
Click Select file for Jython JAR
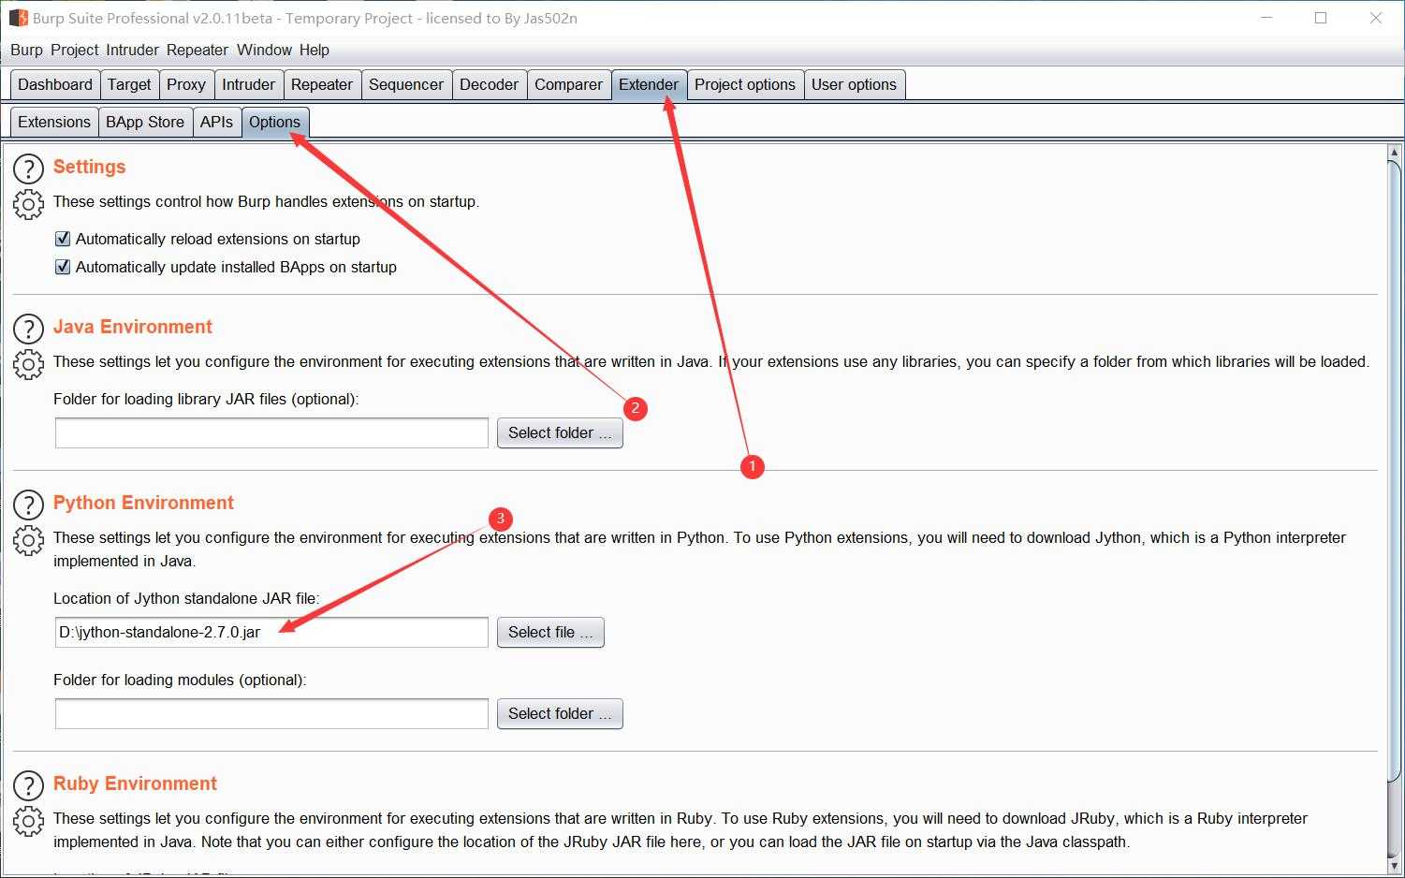pyautogui.click(x=550, y=632)
